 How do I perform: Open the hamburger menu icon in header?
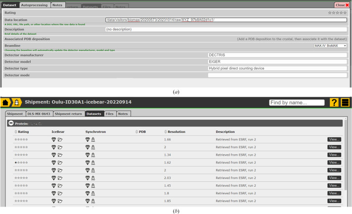coord(345,102)
